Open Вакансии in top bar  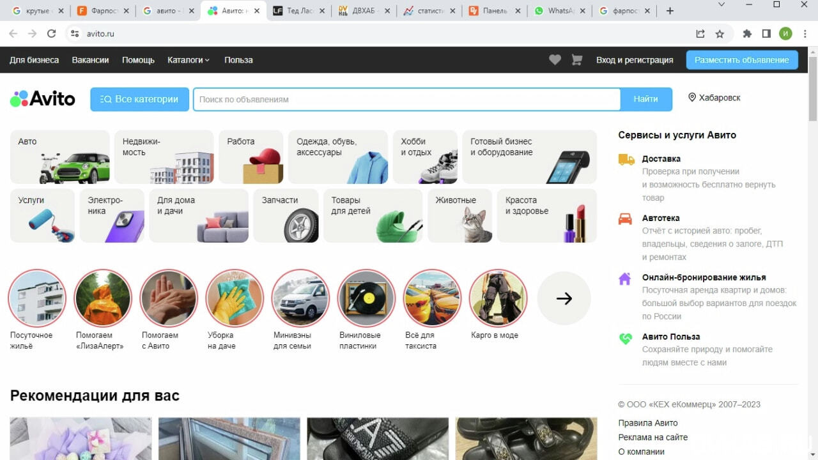click(90, 59)
